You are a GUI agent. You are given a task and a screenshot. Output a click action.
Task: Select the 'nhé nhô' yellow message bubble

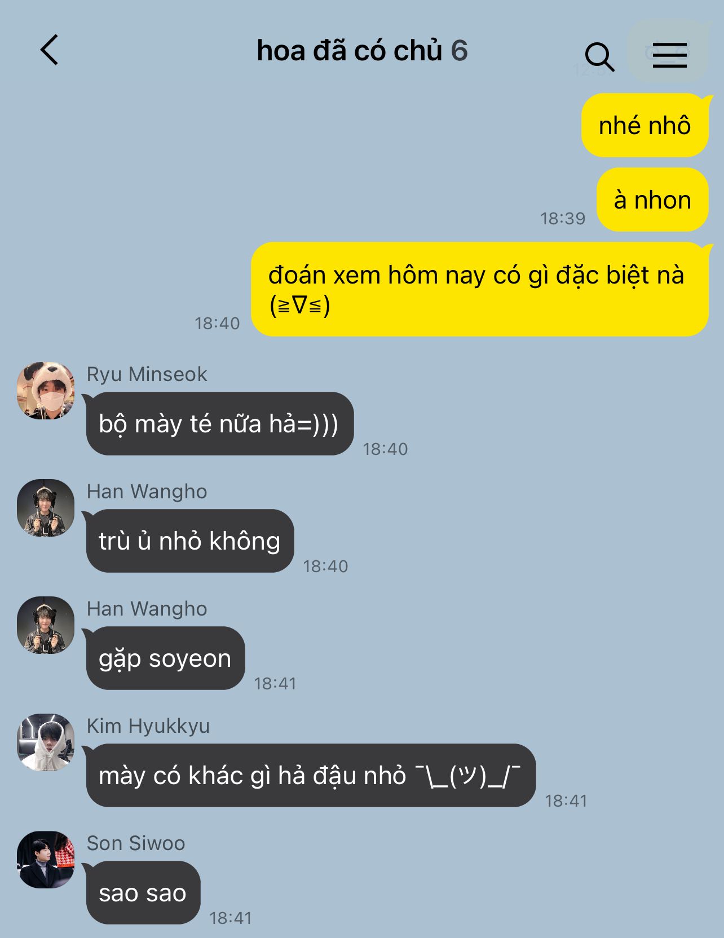[645, 125]
